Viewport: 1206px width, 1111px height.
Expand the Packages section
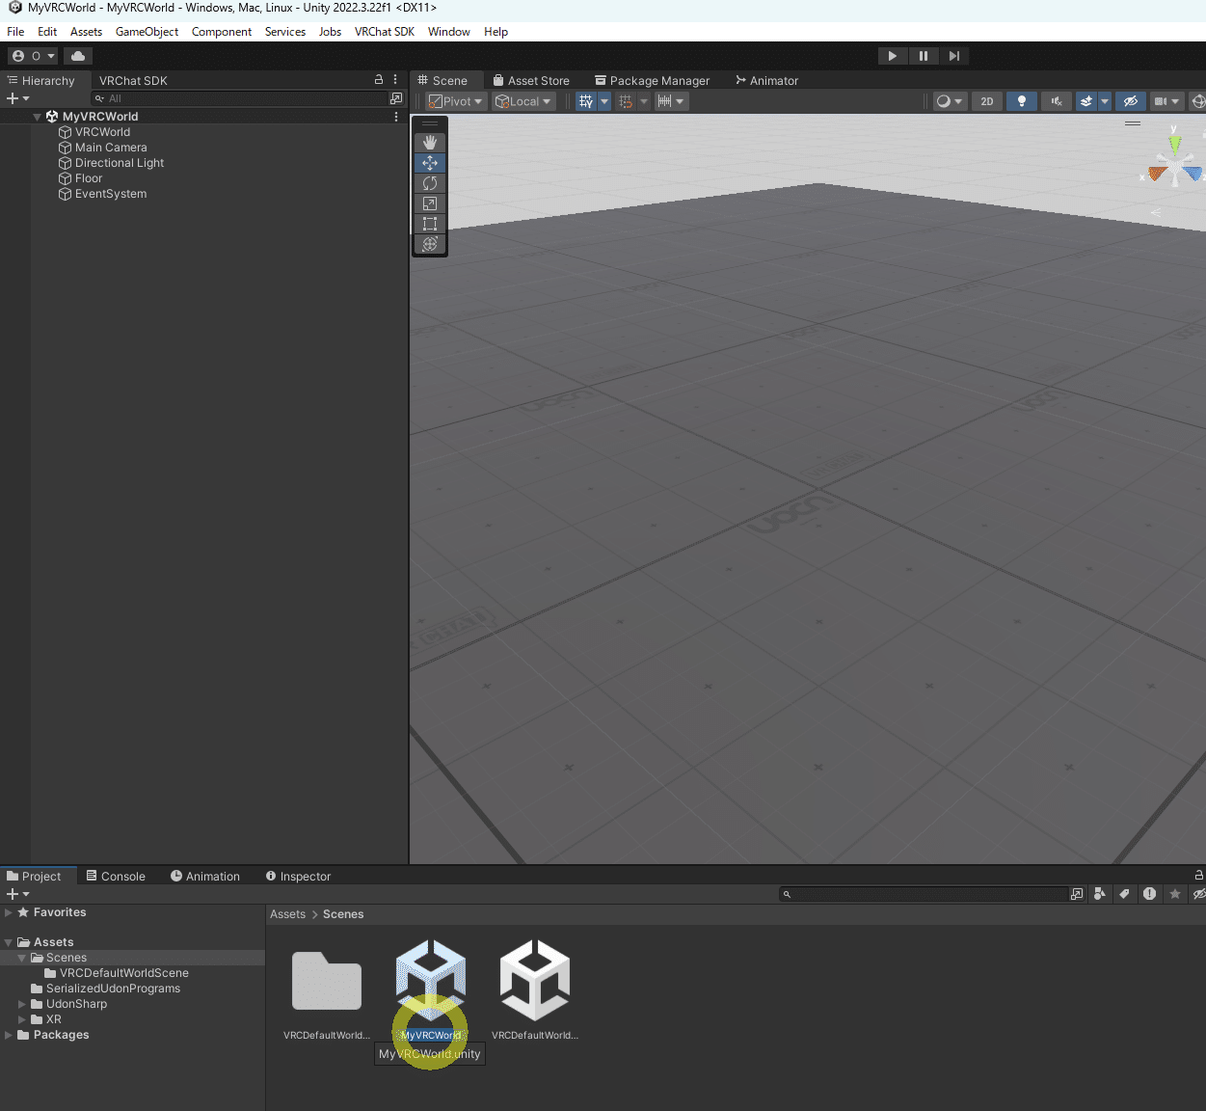coord(9,1035)
